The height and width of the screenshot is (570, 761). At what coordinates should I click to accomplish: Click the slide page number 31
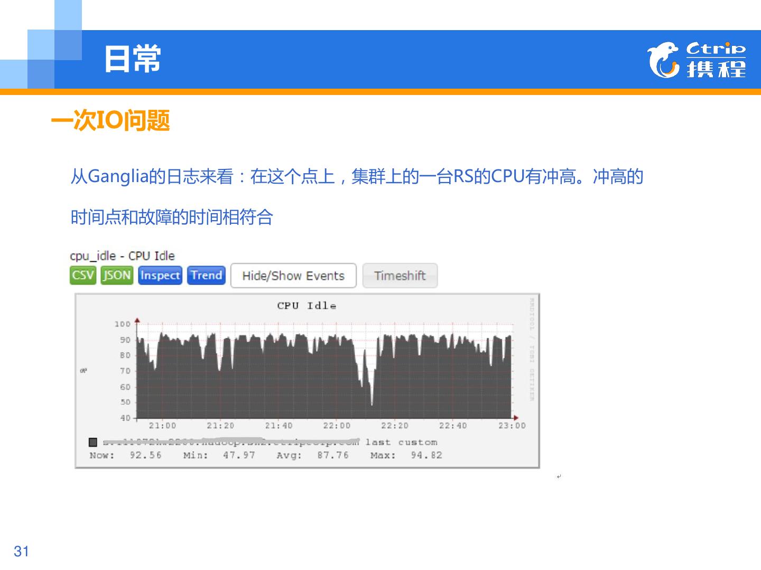(x=21, y=552)
